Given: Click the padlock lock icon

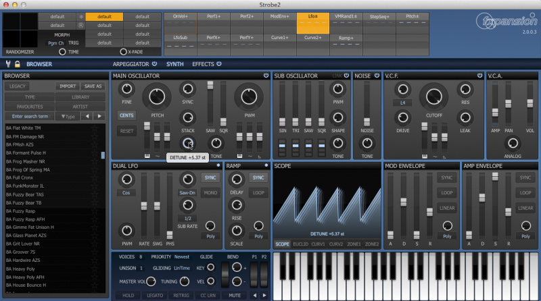Looking at the screenshot, I should pos(17,64).
